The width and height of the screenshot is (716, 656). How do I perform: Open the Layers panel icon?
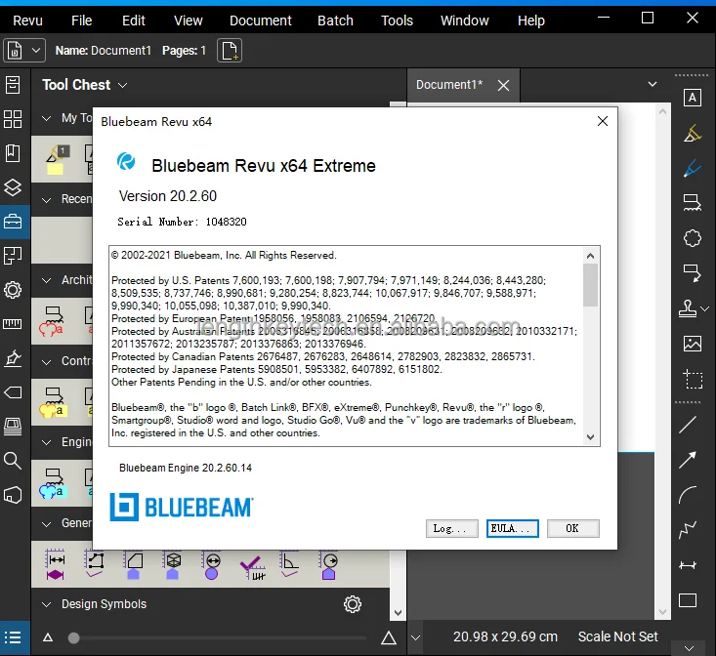point(13,187)
